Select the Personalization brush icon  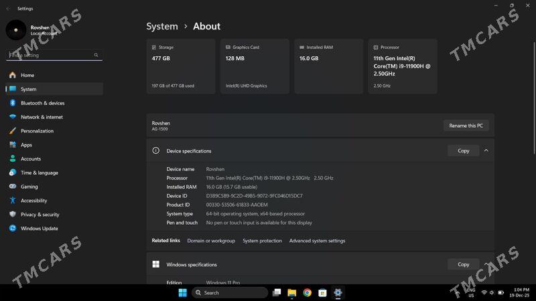pyautogui.click(x=13, y=131)
